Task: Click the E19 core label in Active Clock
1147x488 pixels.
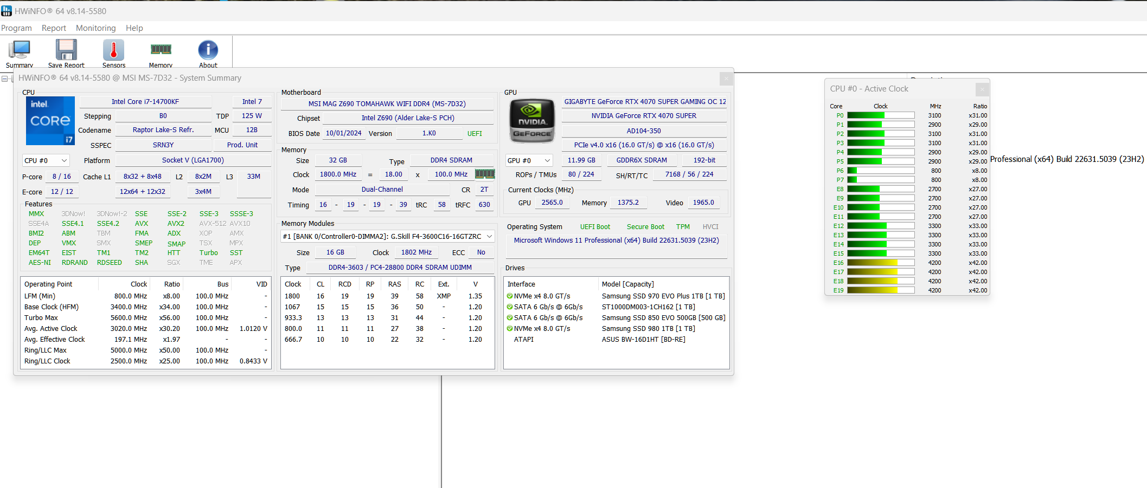Action: (x=838, y=290)
